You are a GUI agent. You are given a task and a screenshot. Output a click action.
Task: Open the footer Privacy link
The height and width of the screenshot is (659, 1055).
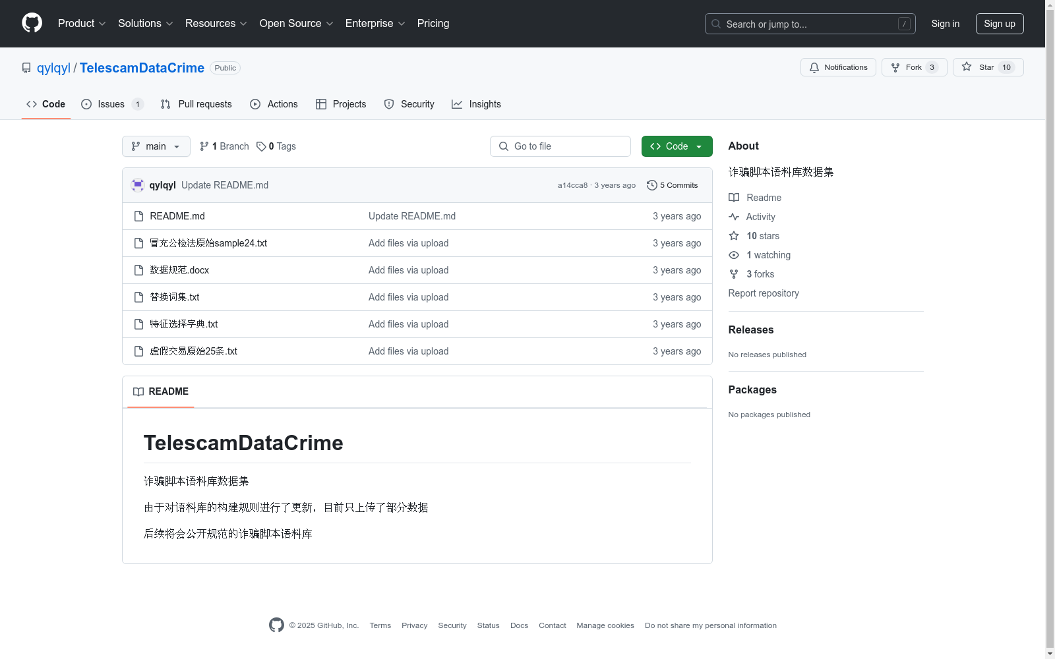click(415, 625)
